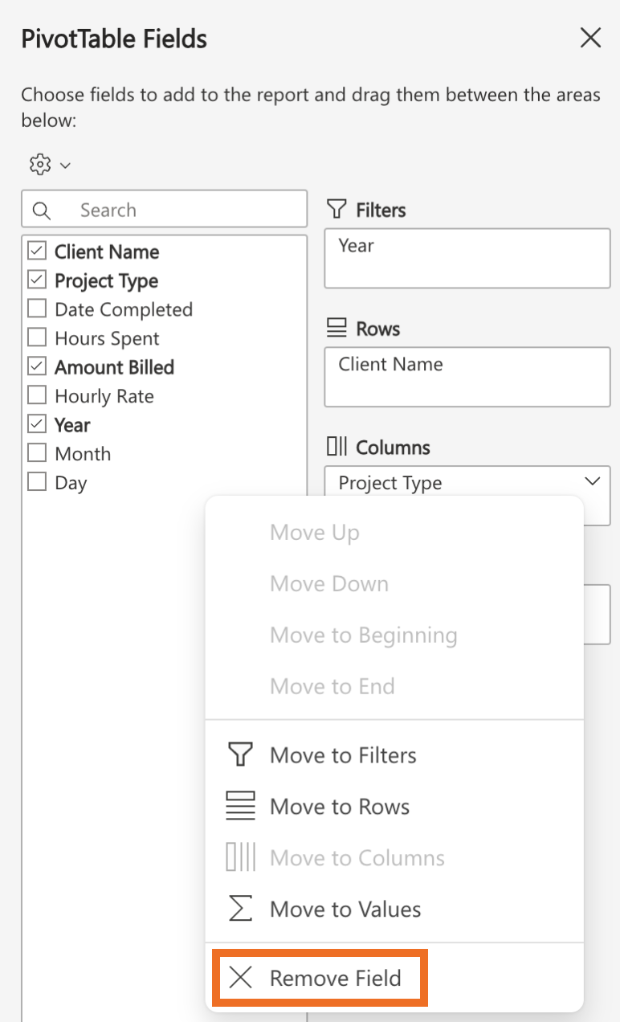Click the Rows area icon
Image resolution: width=620 pixels, height=1022 pixels.
click(x=337, y=329)
